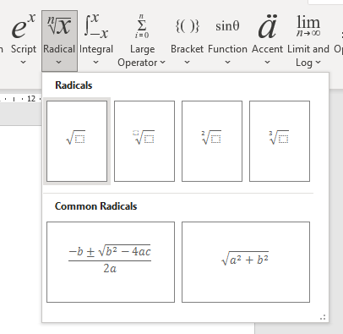Screen dimensions: 343x334
Task: Grab the gallery resize handle corner
Action: 323,317
